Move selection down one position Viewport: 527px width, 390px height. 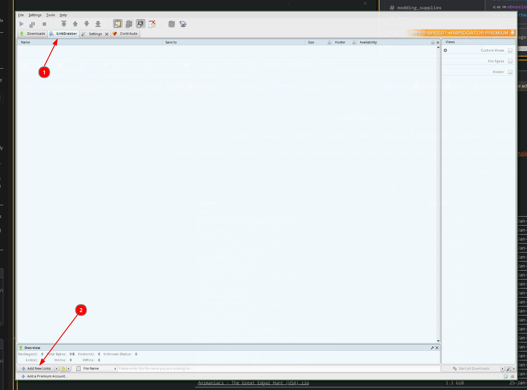[x=86, y=24]
